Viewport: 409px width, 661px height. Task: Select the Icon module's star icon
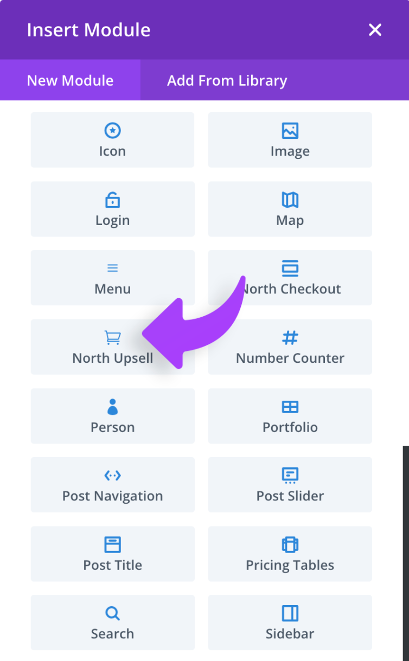tap(112, 130)
